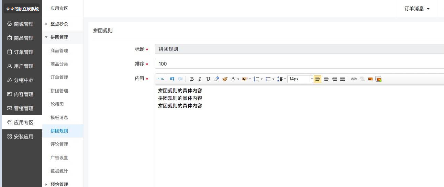
Task: Open the 评论管理 submenu item
Action: click(x=63, y=144)
